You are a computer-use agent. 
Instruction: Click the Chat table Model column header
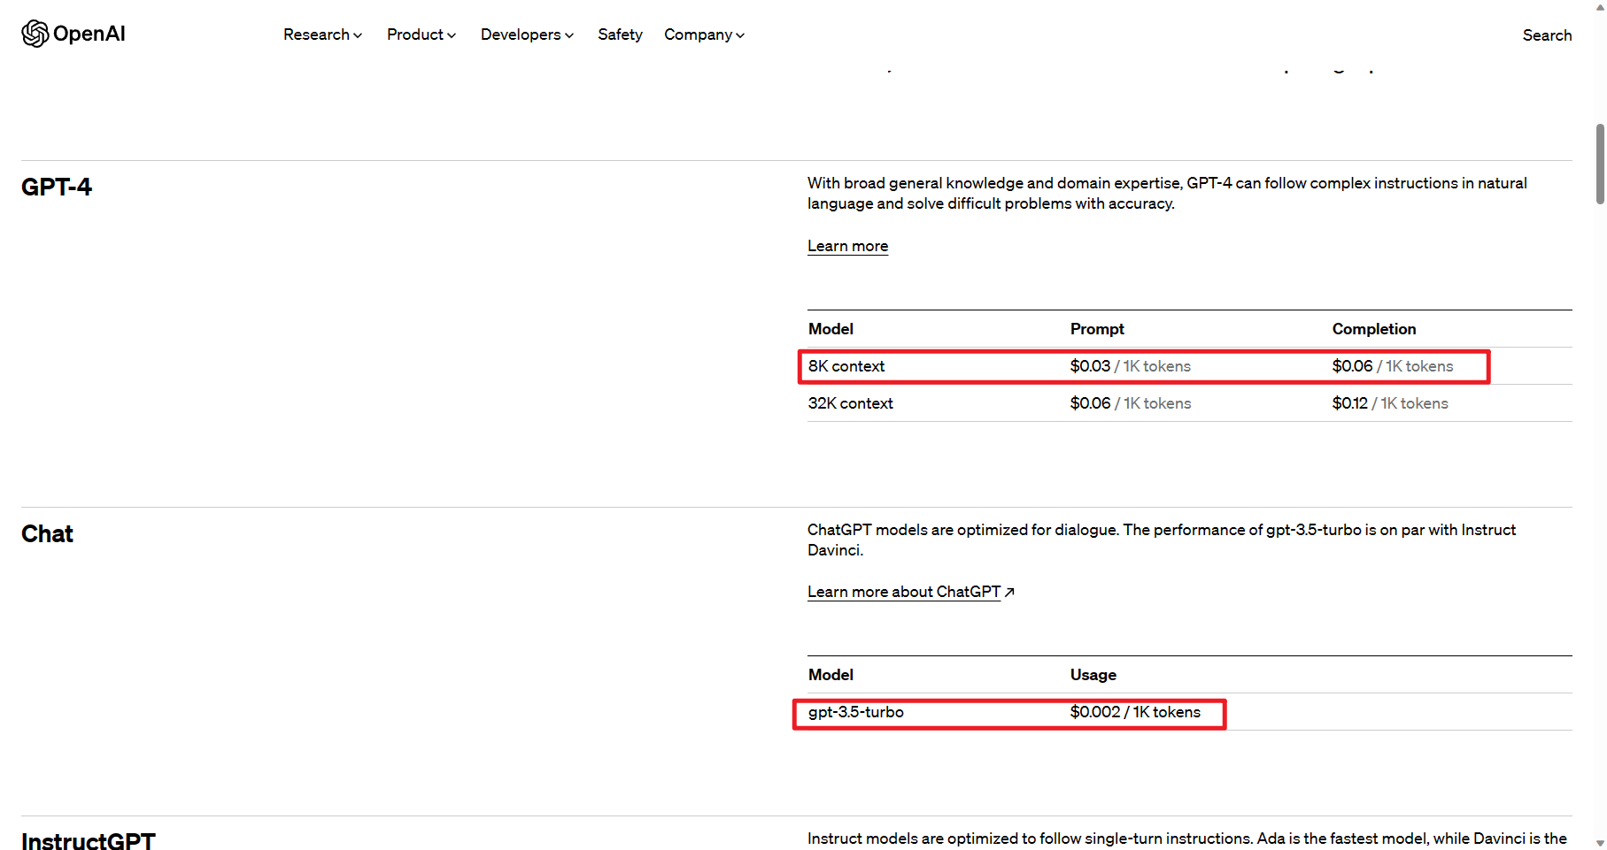831,675
